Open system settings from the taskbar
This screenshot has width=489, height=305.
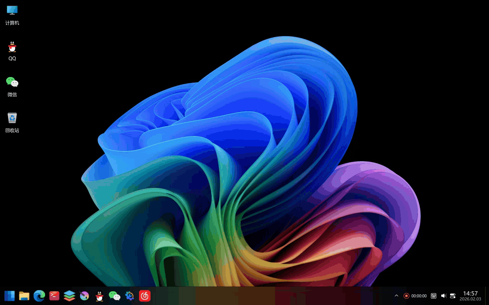tap(130, 295)
